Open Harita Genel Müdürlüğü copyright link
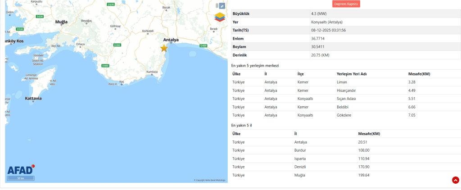Viewport: 461px width, 190px height. [x=209, y=181]
